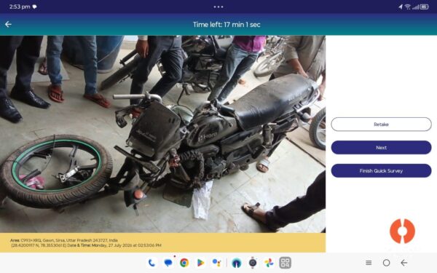Open the three-dot menu at top

click(x=219, y=7)
